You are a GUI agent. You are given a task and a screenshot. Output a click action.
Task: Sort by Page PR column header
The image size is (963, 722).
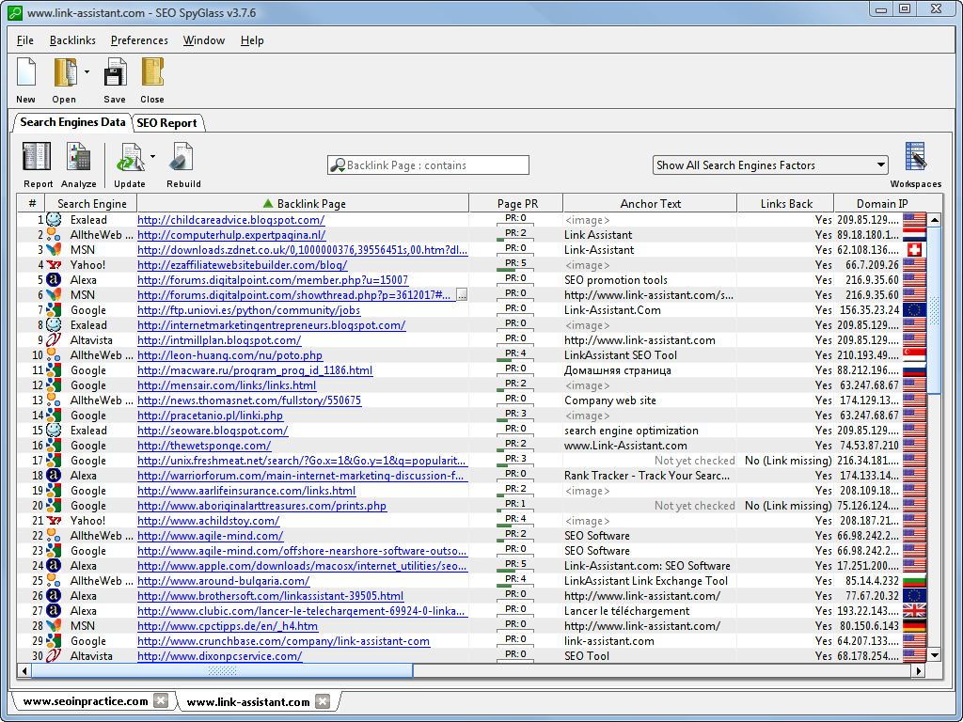(516, 204)
